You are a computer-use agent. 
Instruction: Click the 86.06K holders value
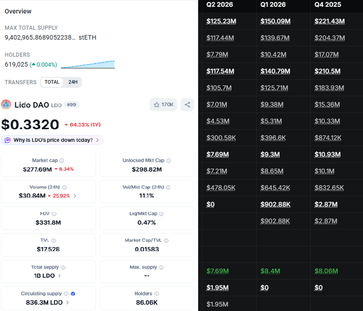tap(147, 302)
